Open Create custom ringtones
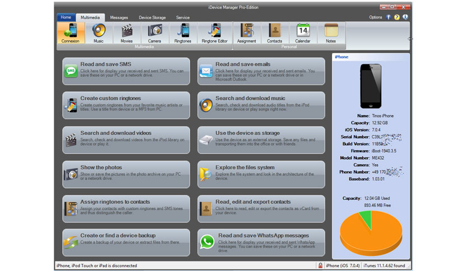468x271 pixels. point(126,105)
